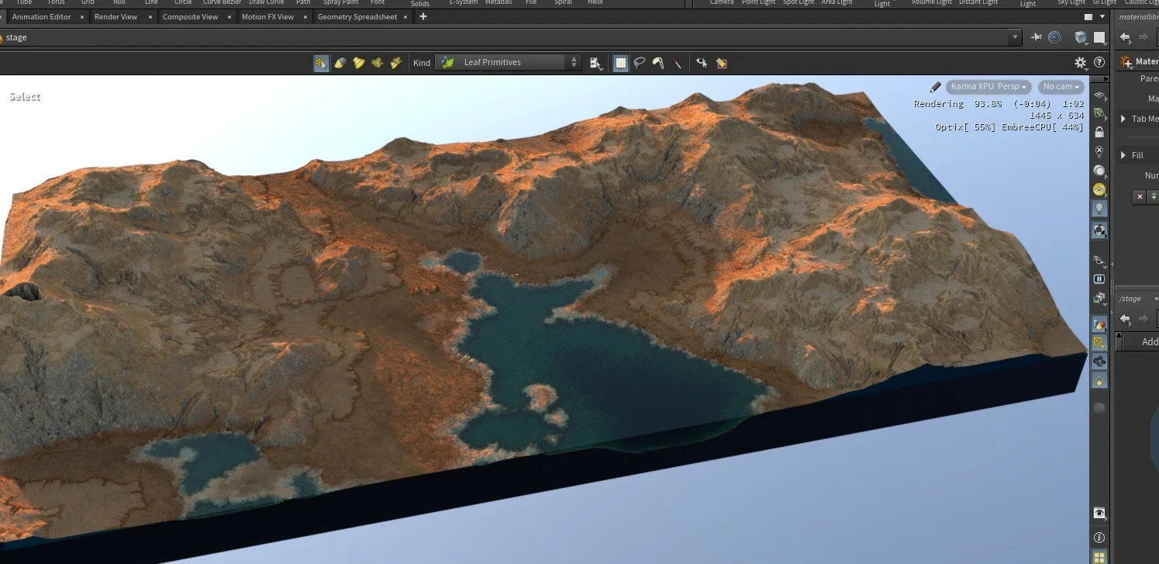The width and height of the screenshot is (1159, 564).
Task: Open the viewport display options gear menu
Action: 1081,63
